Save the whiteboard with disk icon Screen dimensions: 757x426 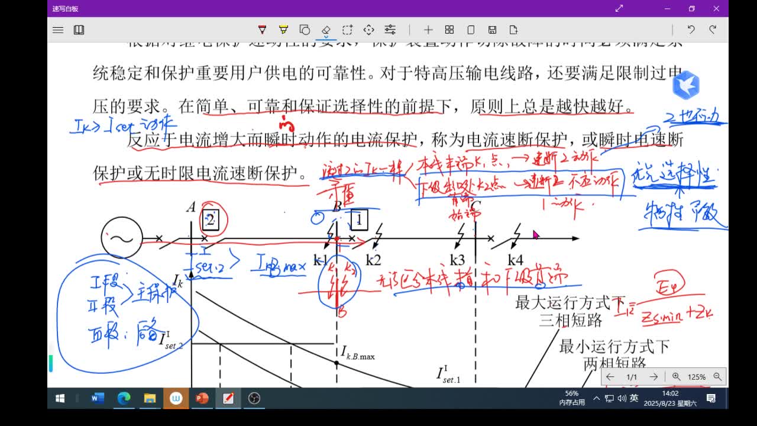[x=492, y=30]
